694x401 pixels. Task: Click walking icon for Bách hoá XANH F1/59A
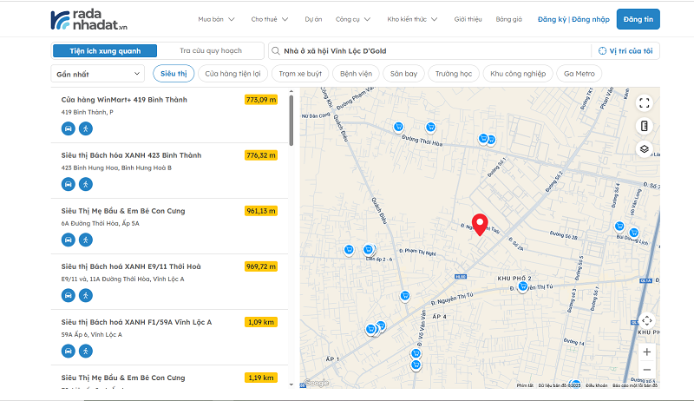(x=86, y=351)
